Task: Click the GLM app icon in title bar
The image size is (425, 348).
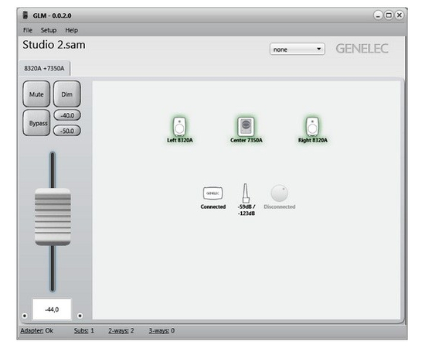Action: coord(25,15)
